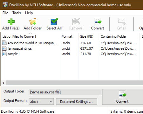Screen dimensions: 143x114
Task: Click the Doxillion app icon in the title bar
Action: [5, 5]
